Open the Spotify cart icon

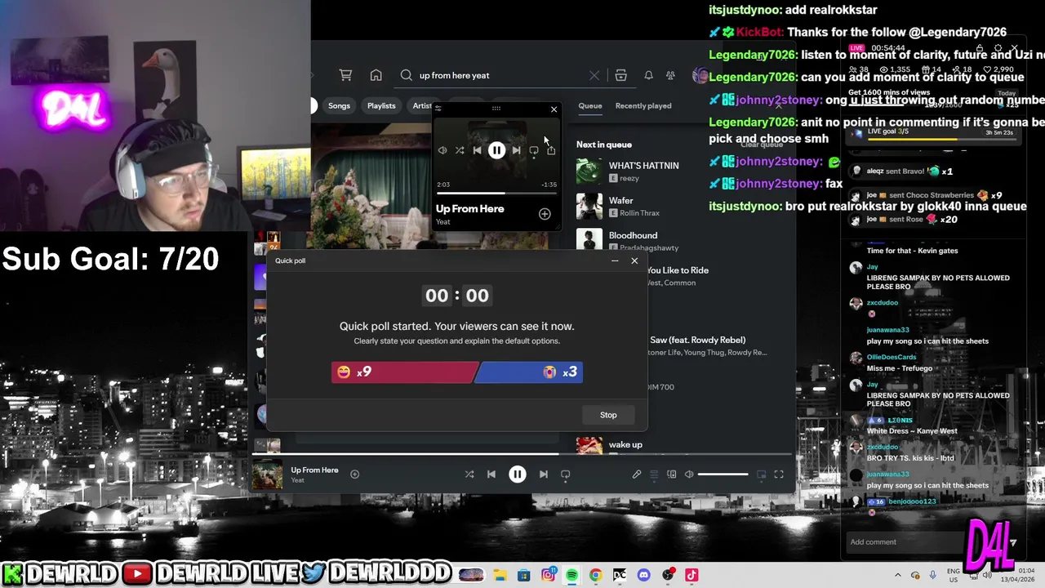pos(345,75)
